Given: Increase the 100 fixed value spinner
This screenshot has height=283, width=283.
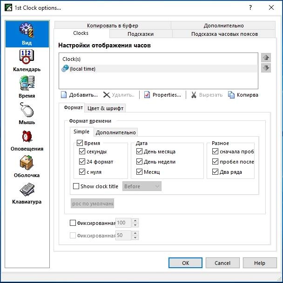Looking at the screenshot, I should pos(135,221).
